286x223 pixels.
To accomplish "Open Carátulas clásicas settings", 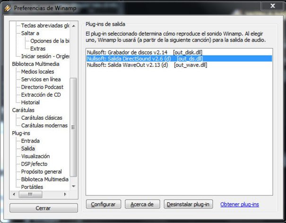I will coord(42,118).
